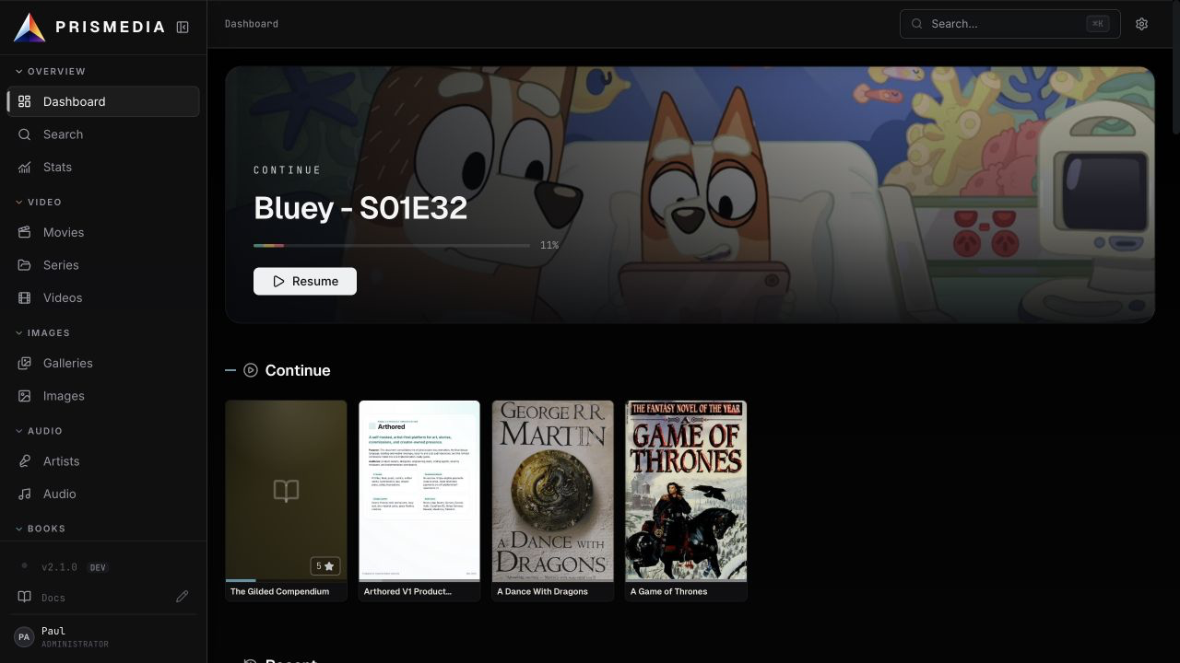Open the Docs link
1180x663 pixels.
click(x=53, y=598)
